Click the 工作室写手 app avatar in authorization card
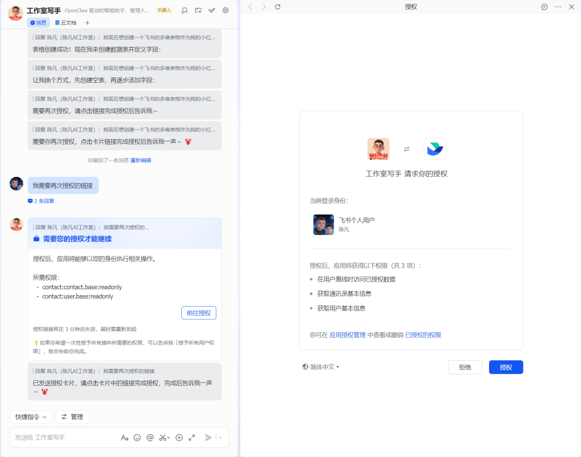Image resolution: width=581 pixels, height=457 pixels. pyautogui.click(x=378, y=149)
